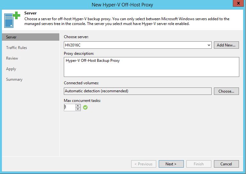Focus the Max concurrent tasks number field
This screenshot has height=174, width=246.
point(69,108)
